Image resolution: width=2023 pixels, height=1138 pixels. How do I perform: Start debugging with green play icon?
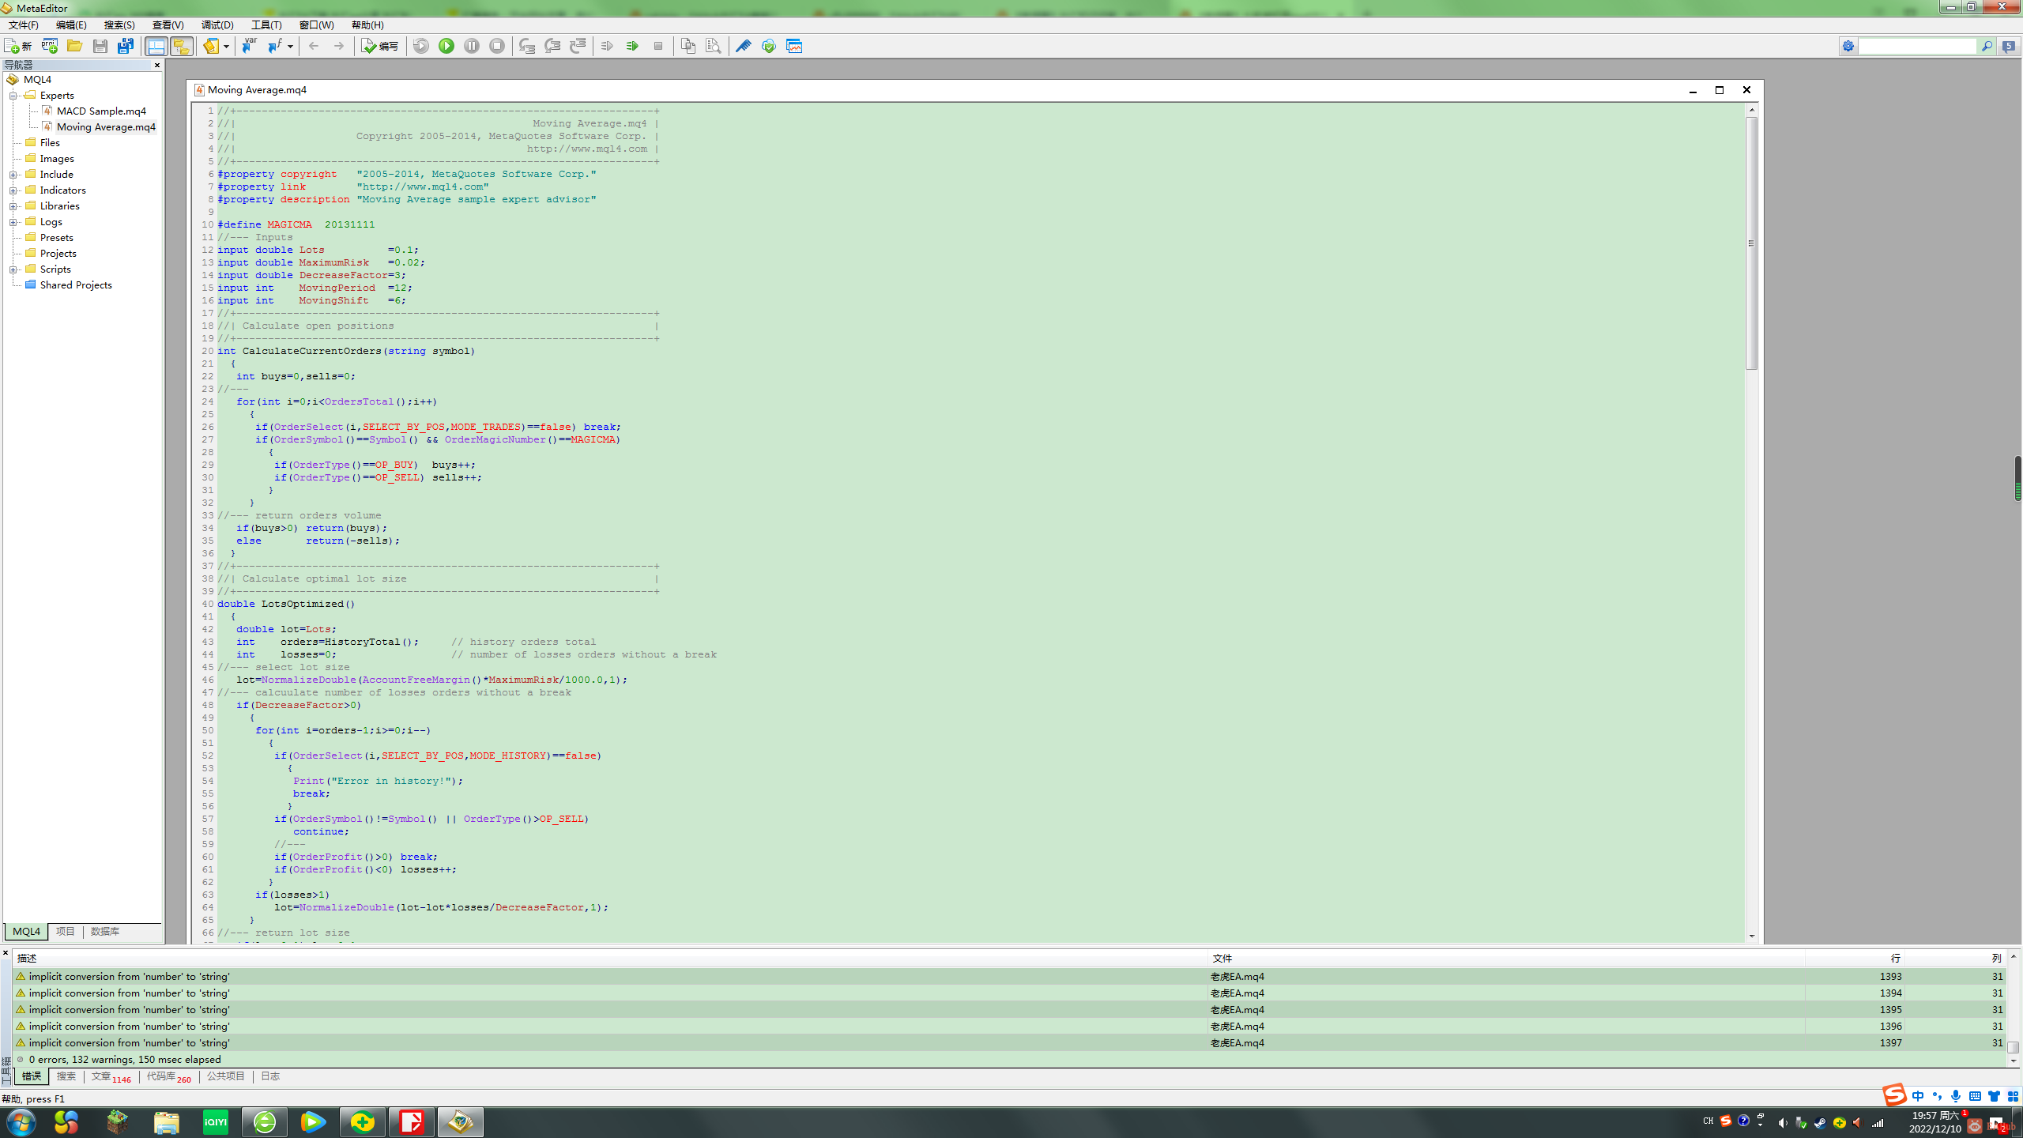(x=446, y=46)
